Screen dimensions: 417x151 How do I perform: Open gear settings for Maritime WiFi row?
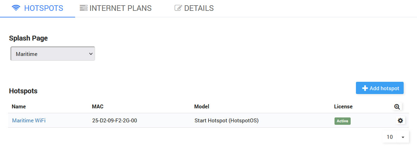click(400, 121)
